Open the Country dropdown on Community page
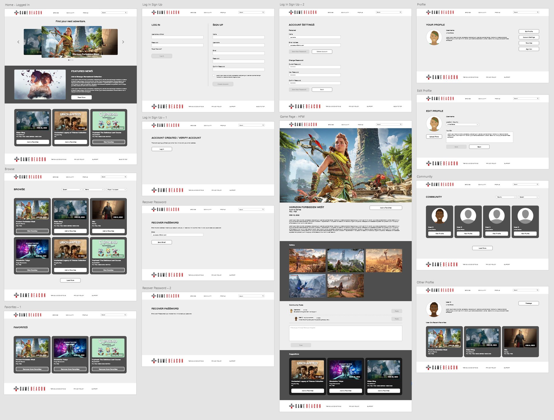This screenshot has height=420, width=554. (x=506, y=197)
